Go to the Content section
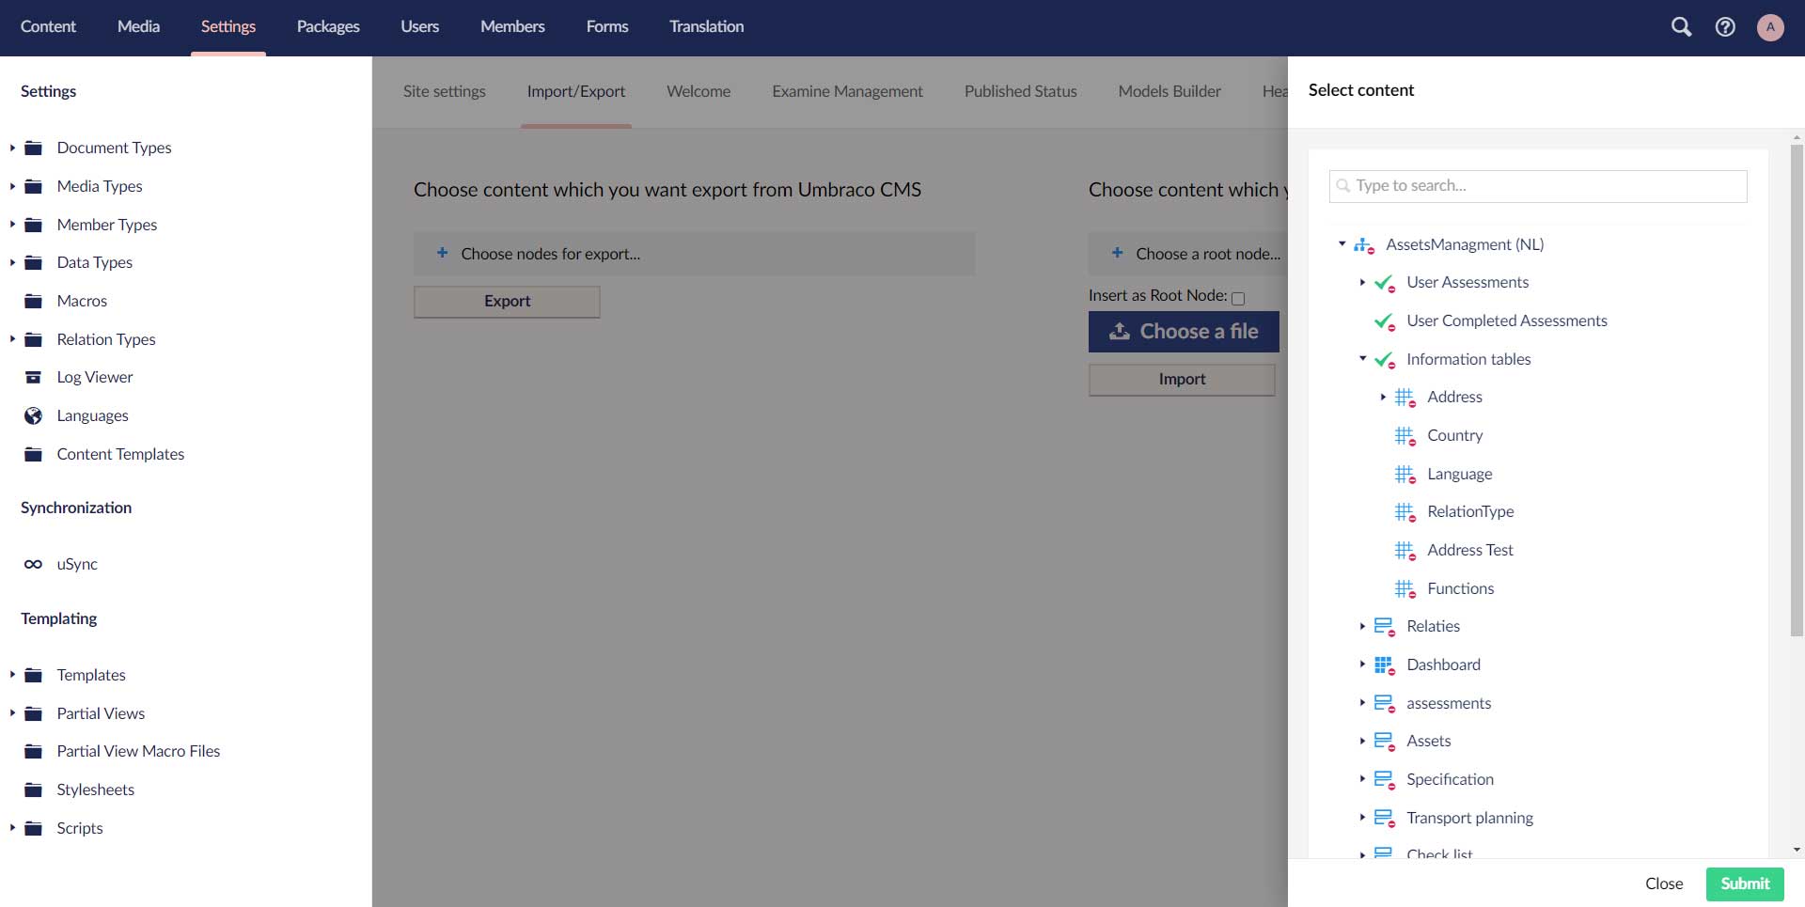 48,26
